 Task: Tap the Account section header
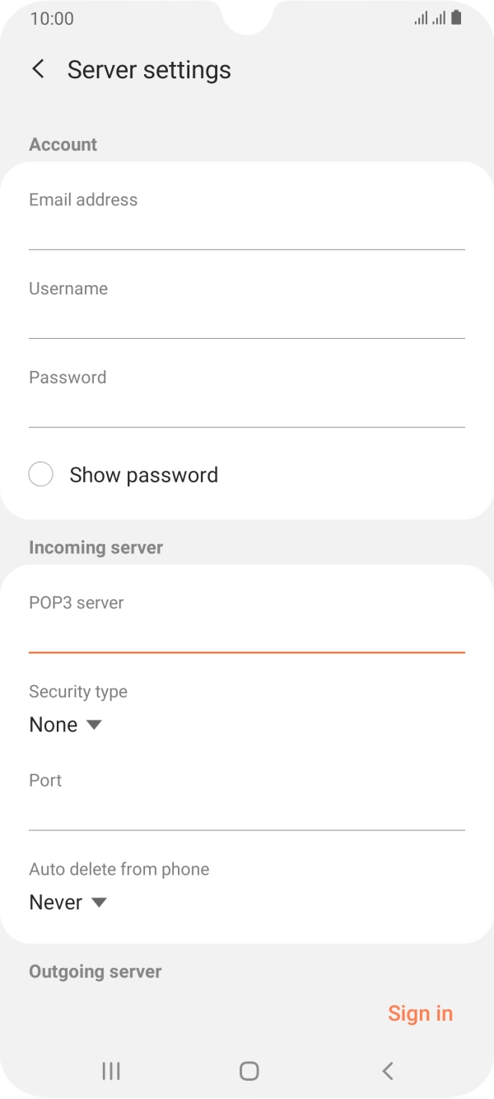[x=63, y=143]
